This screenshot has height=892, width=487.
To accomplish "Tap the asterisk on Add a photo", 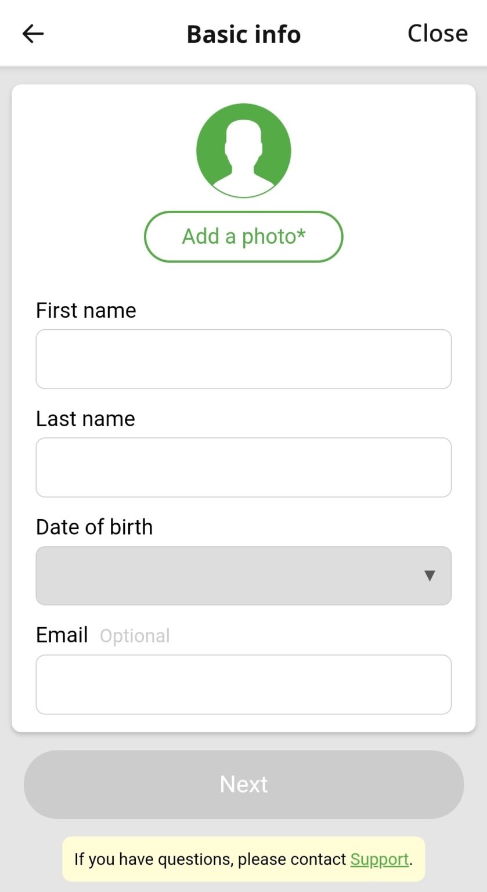I will point(301,234).
